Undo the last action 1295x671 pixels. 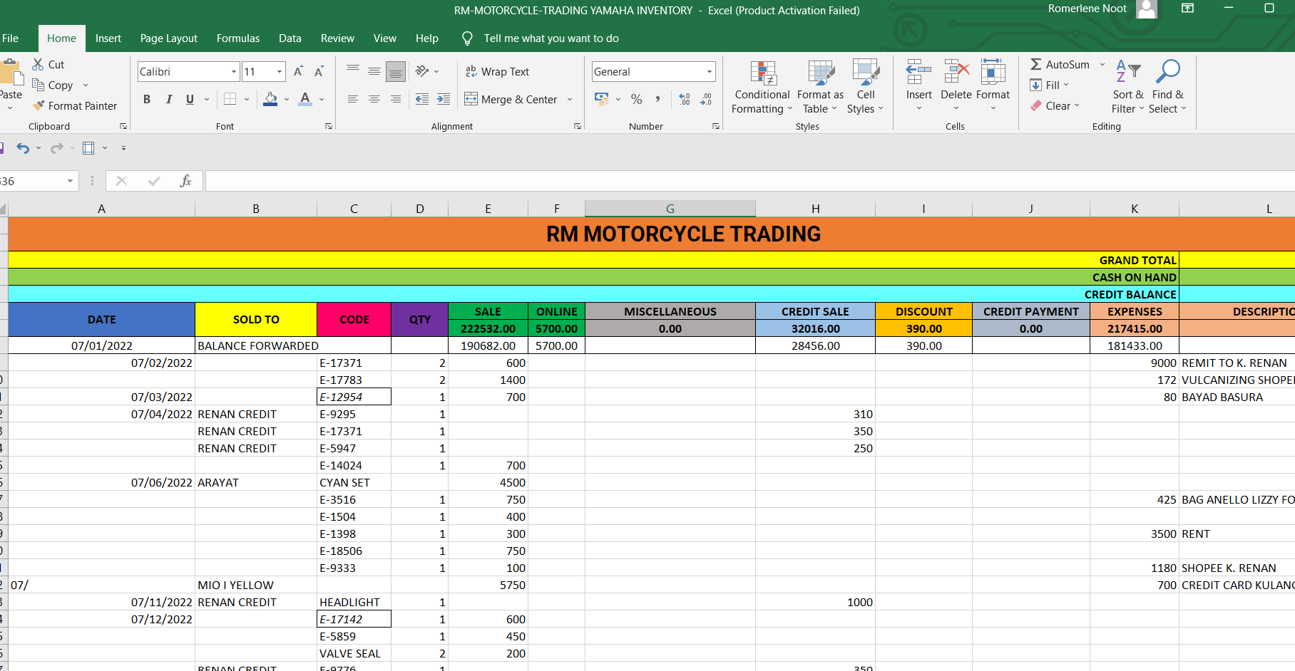pyautogui.click(x=23, y=148)
